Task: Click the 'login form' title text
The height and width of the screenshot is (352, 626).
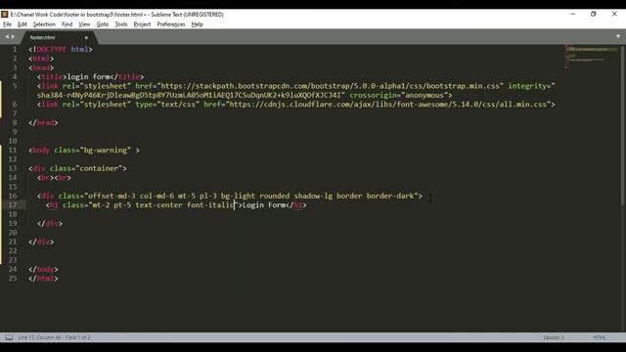Action: [x=88, y=76]
